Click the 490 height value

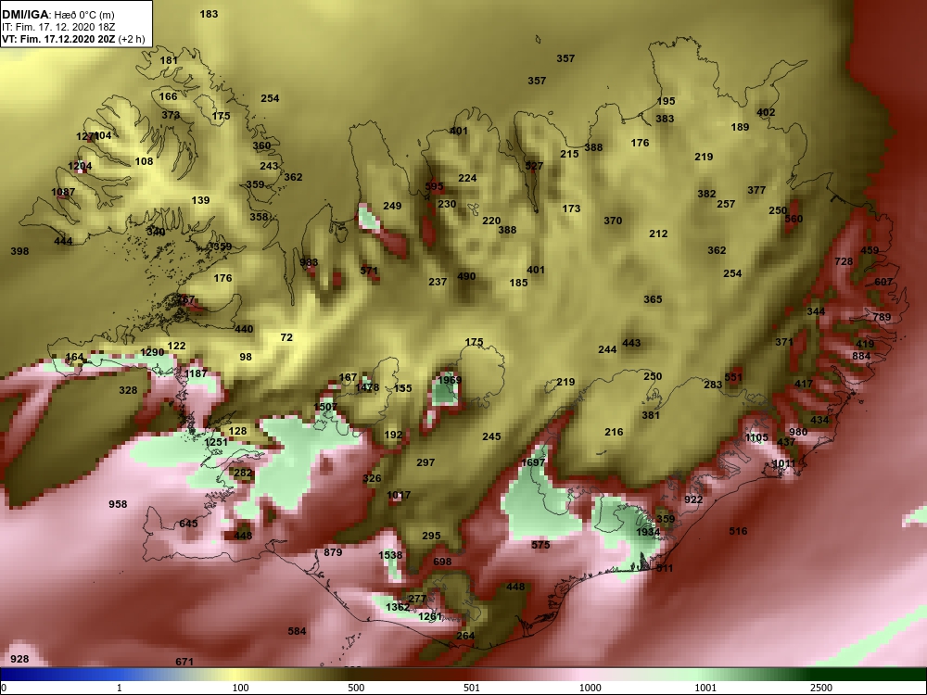(x=467, y=276)
